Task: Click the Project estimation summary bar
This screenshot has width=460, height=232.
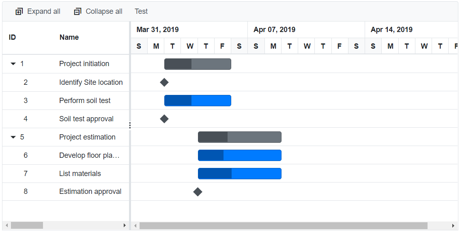Action: pyautogui.click(x=239, y=137)
